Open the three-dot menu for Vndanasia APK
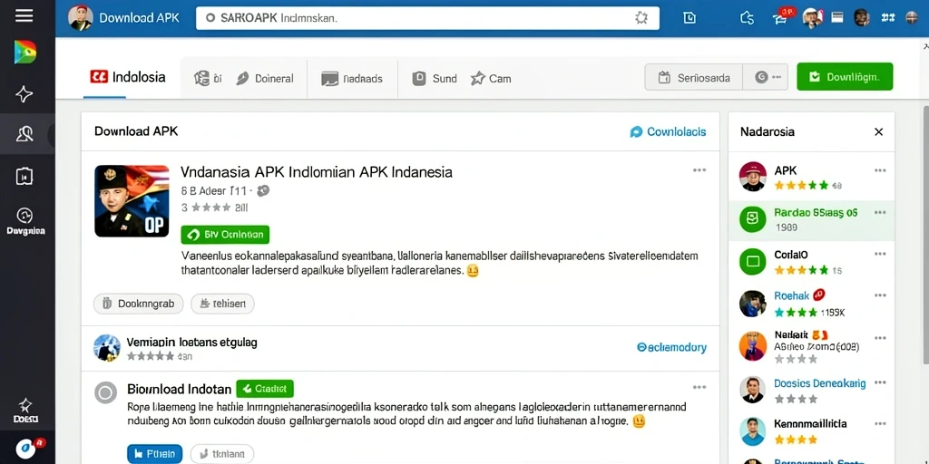Screen dimensions: 929x464 click(699, 170)
